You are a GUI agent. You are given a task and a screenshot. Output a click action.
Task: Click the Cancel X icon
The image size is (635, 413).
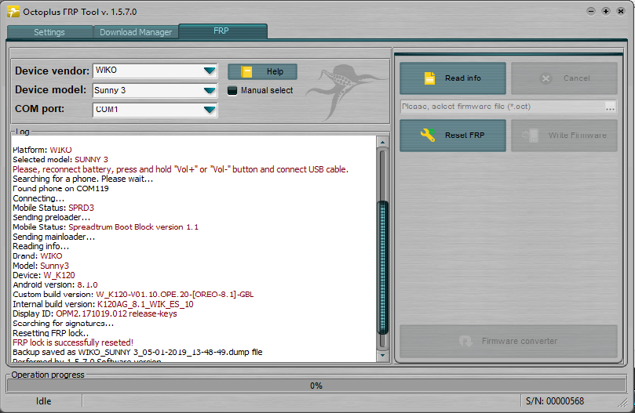coord(546,78)
